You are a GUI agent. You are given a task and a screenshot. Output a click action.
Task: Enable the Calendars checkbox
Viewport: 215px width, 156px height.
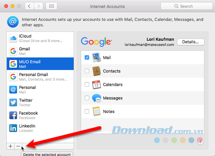click(87, 84)
